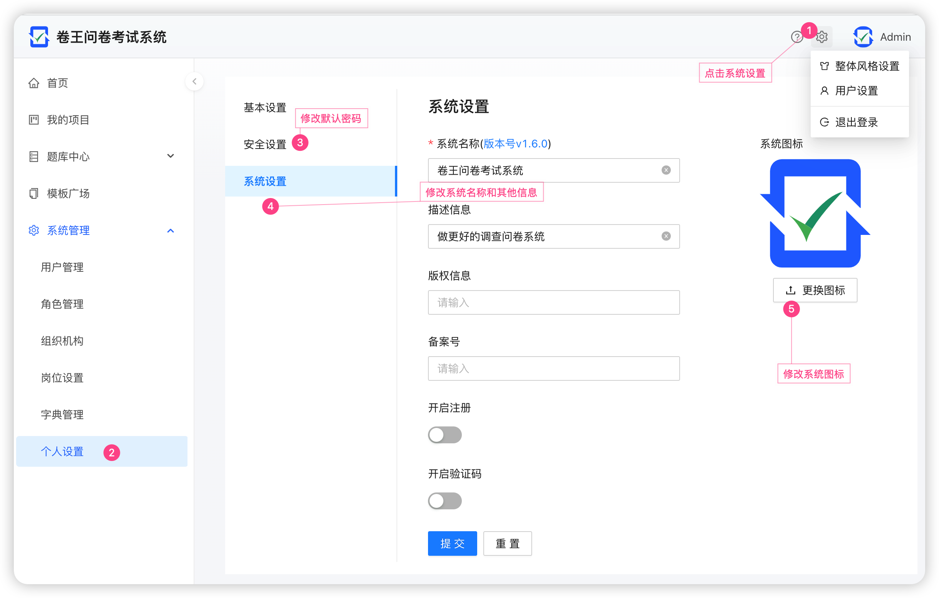Image resolution: width=939 pixels, height=598 pixels.
Task: Select 退出登录 from the user menu
Action: (x=856, y=122)
